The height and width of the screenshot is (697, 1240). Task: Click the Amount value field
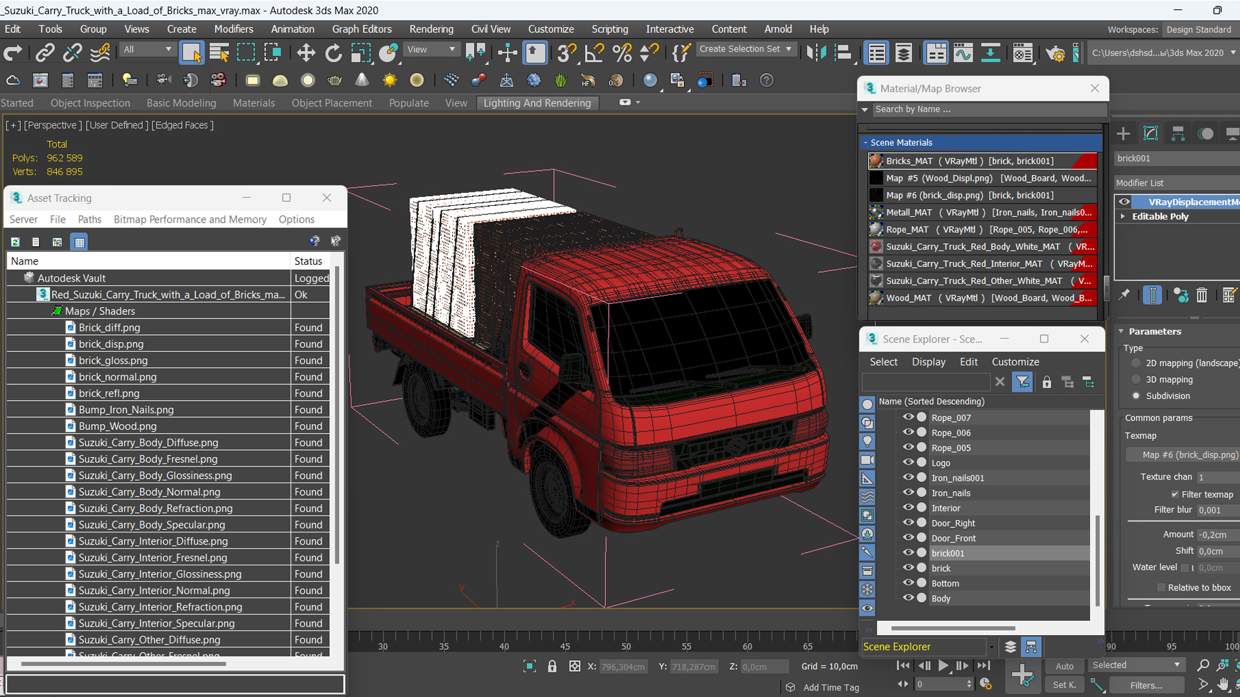tap(1217, 534)
